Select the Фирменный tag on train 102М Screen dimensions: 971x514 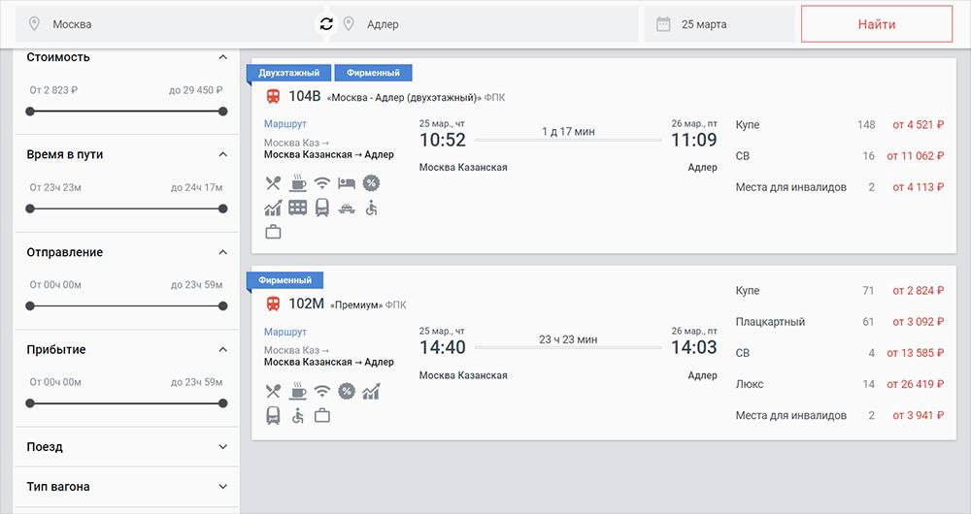285,280
